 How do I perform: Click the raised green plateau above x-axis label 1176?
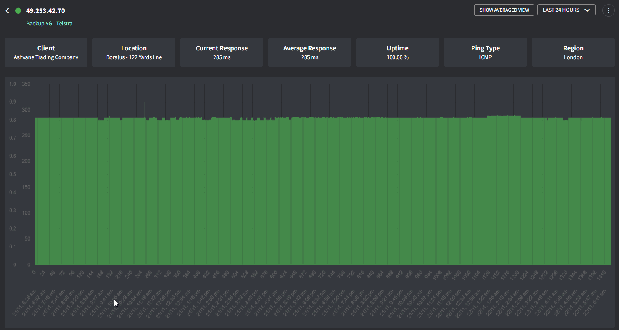tap(504, 117)
